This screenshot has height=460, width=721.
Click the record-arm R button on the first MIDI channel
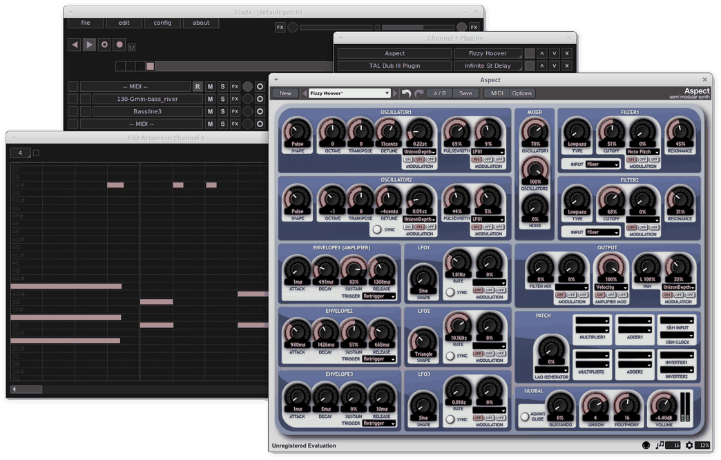198,86
